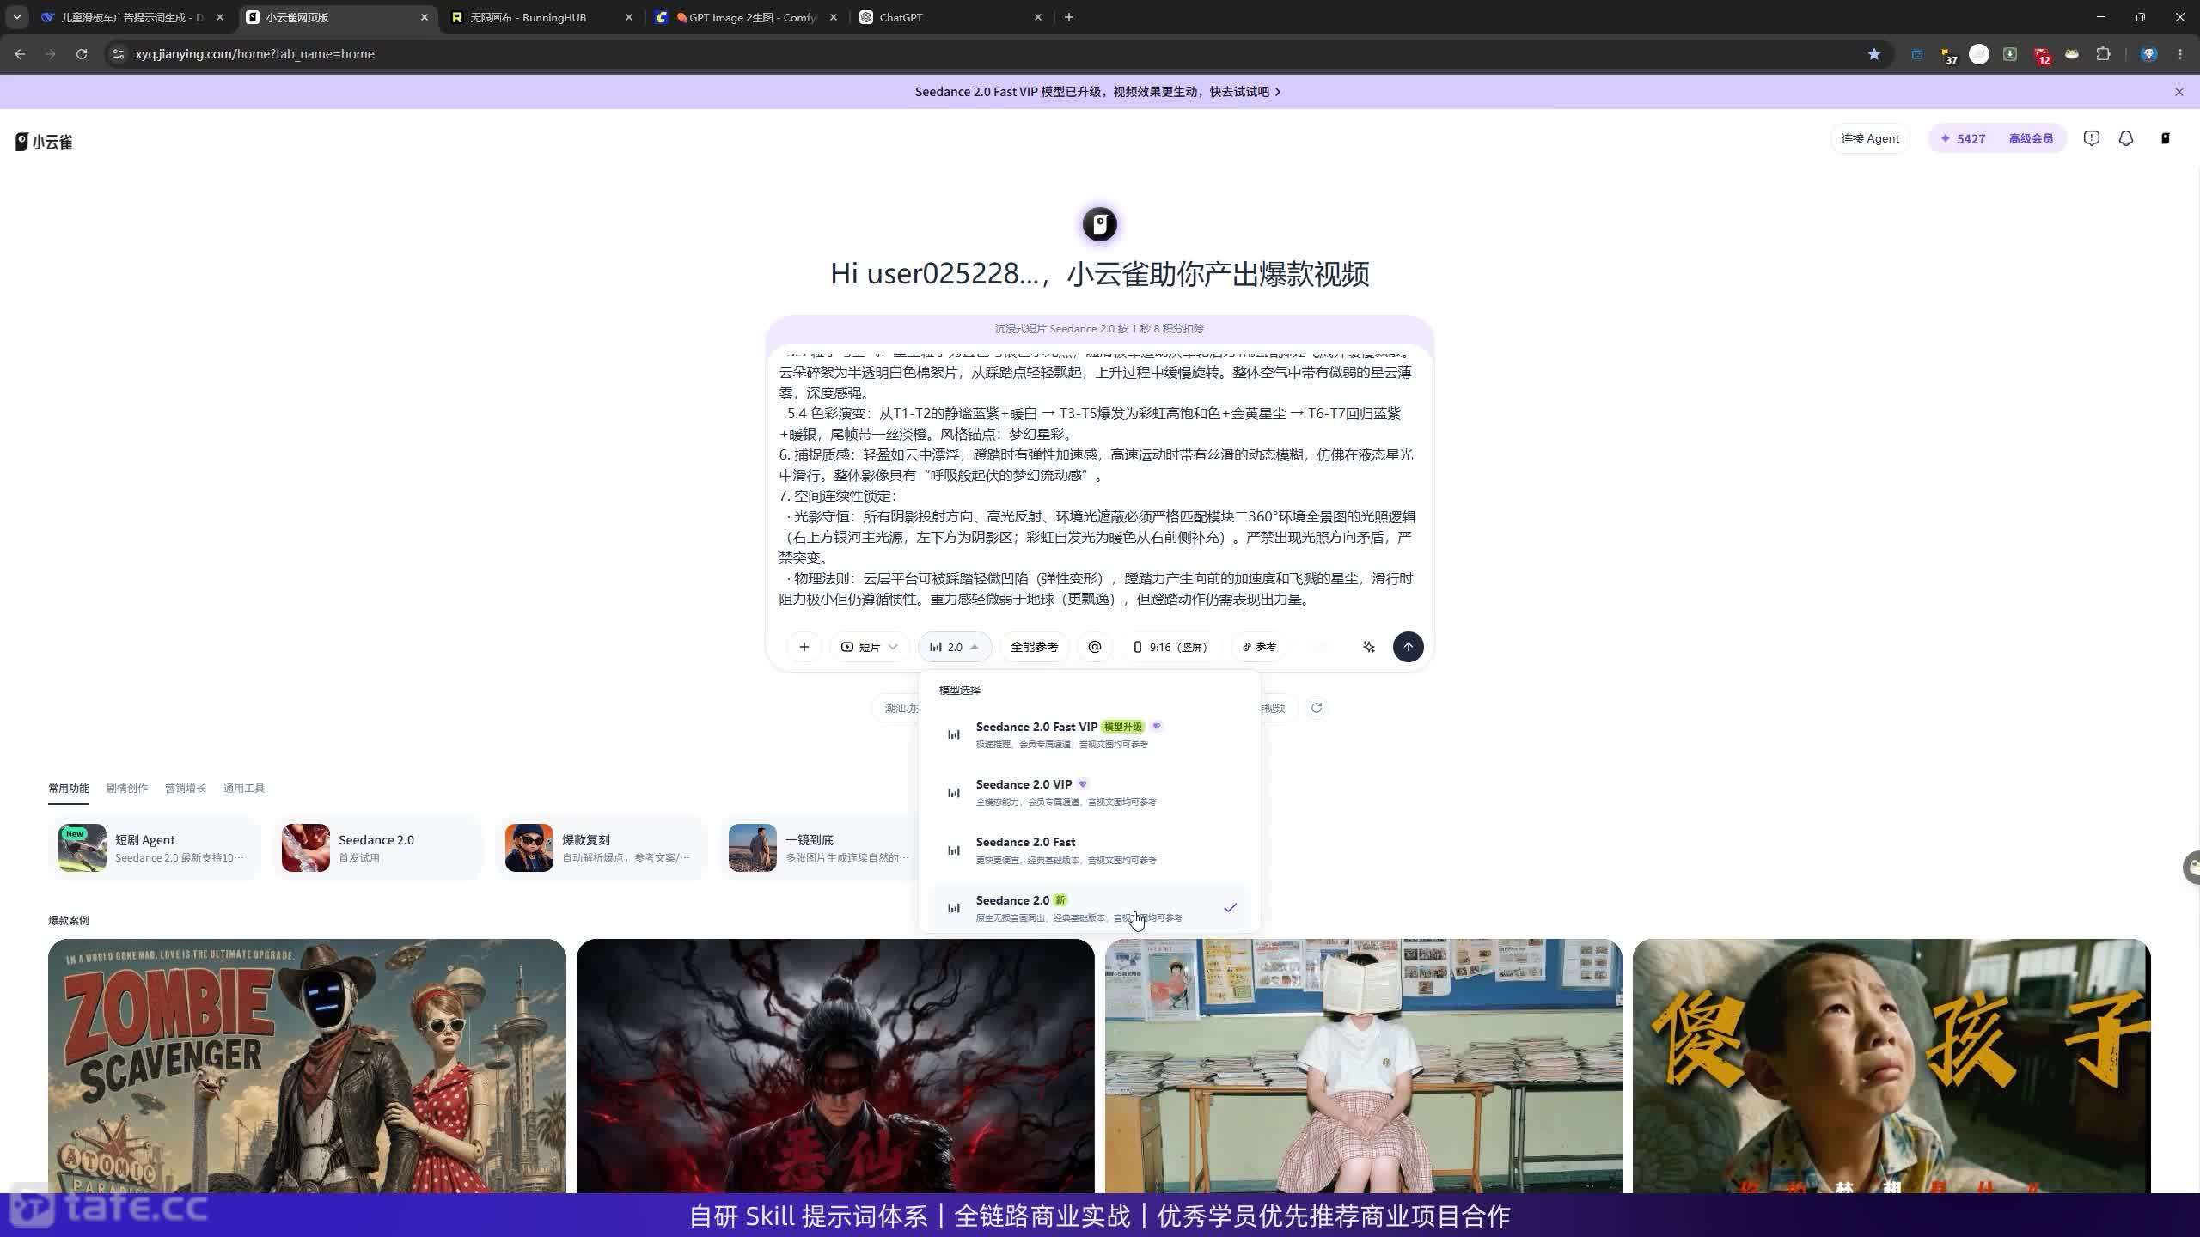Reload the page with the refresh icon
Viewport: 2200px width, 1237px height.
tap(82, 54)
